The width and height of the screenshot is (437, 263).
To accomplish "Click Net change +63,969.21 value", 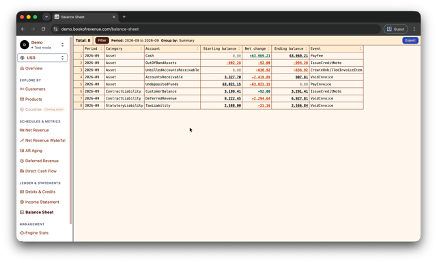I will click(x=259, y=56).
